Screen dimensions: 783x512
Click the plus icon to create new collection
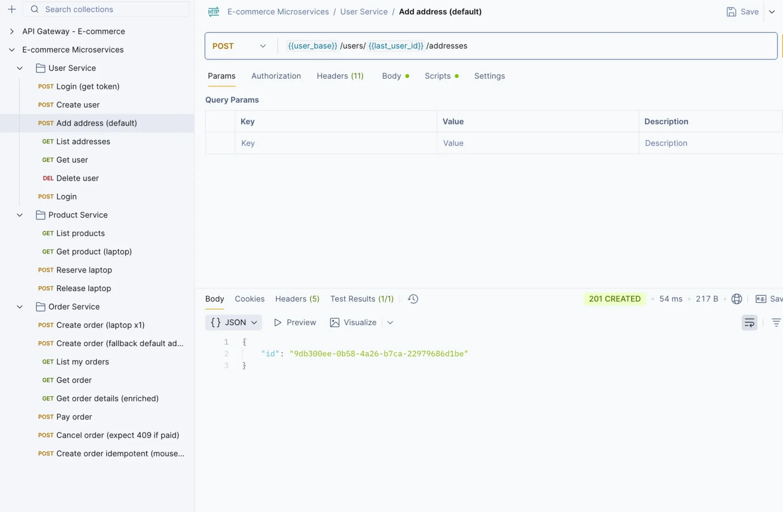coord(12,9)
